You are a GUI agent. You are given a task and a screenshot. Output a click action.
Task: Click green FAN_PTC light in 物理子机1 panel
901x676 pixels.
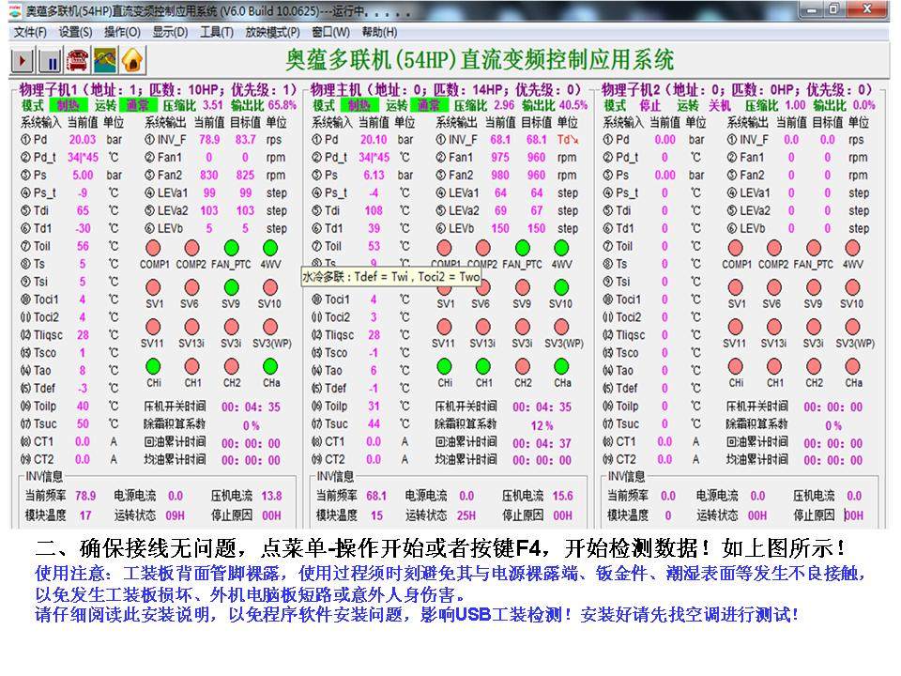pyautogui.click(x=231, y=248)
